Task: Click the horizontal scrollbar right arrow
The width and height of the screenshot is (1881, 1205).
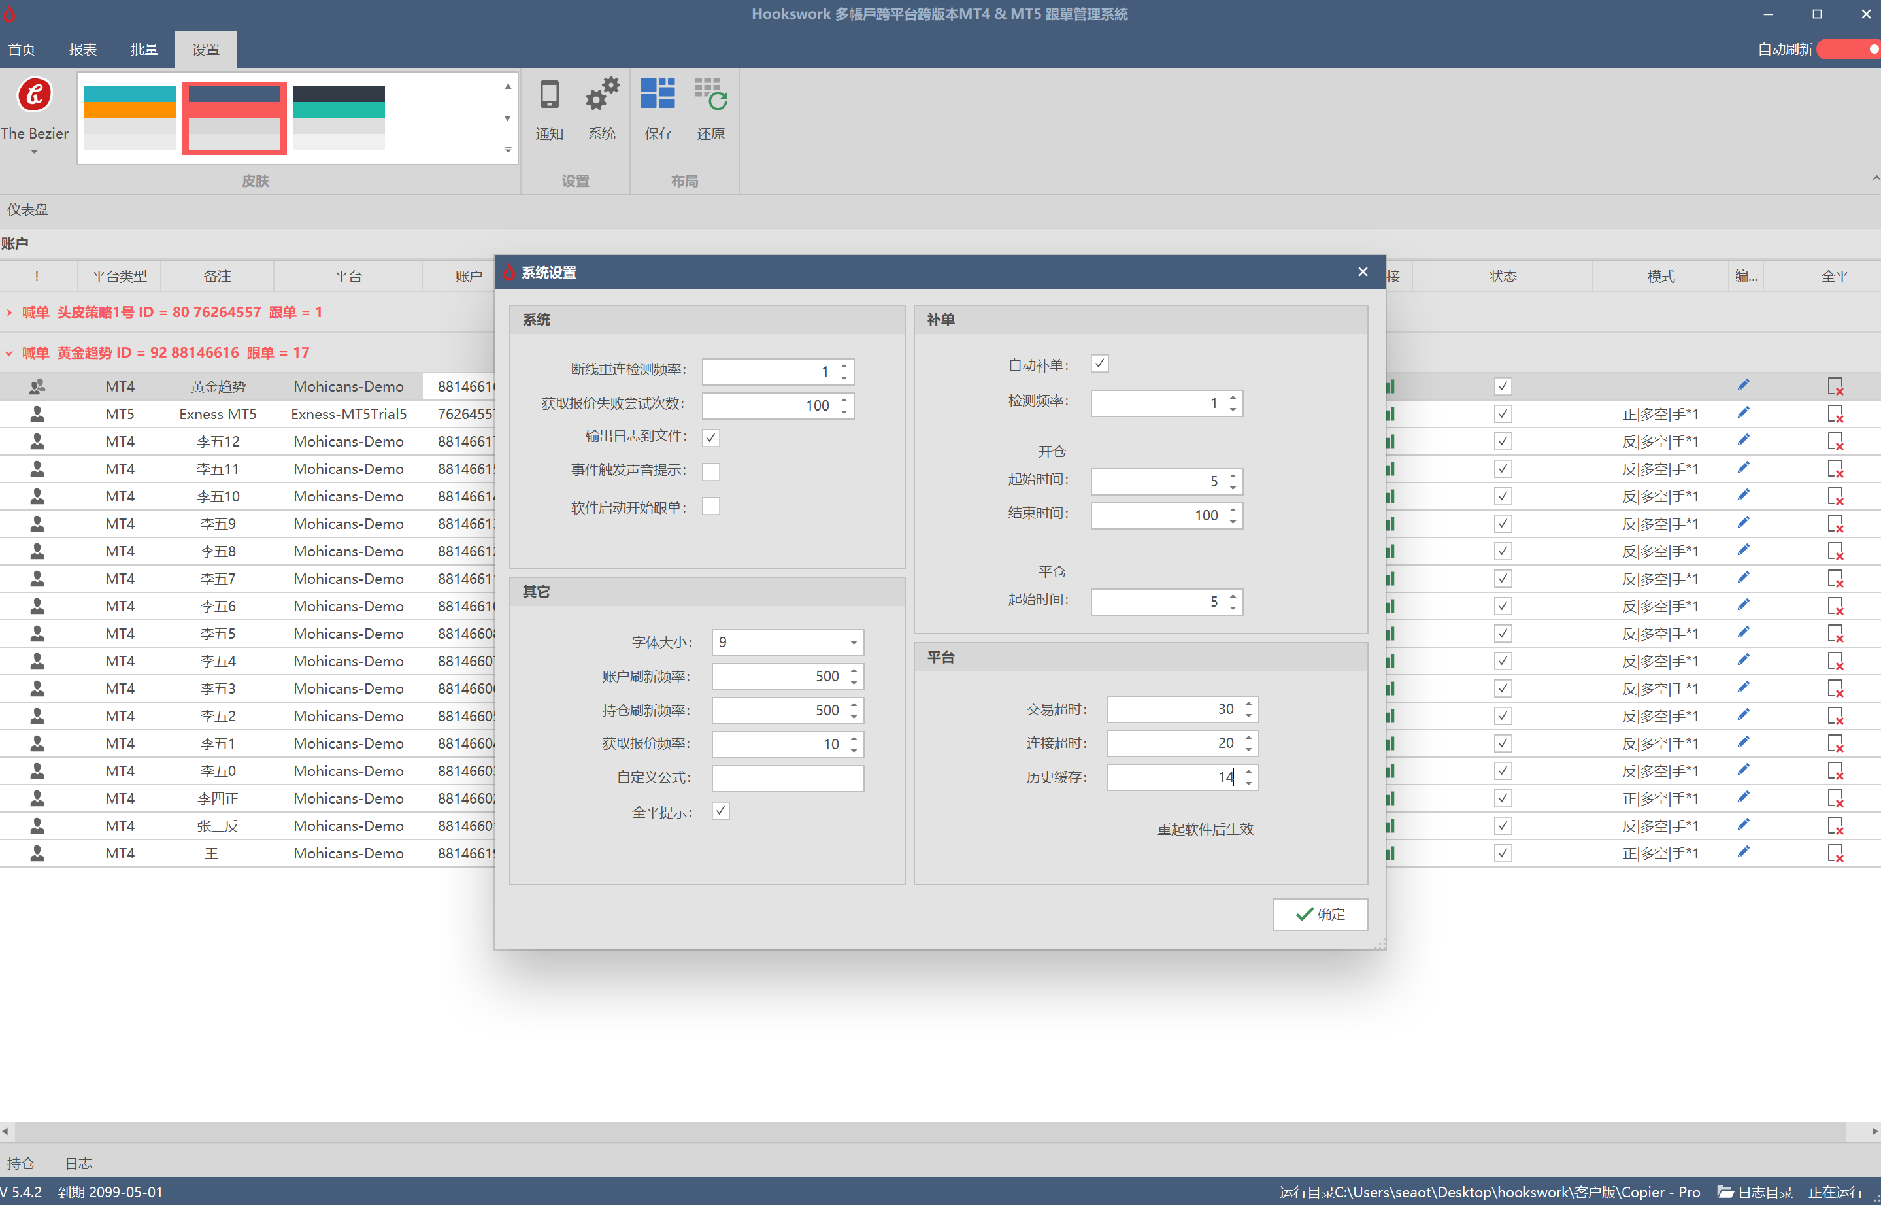Action: click(x=1874, y=1132)
